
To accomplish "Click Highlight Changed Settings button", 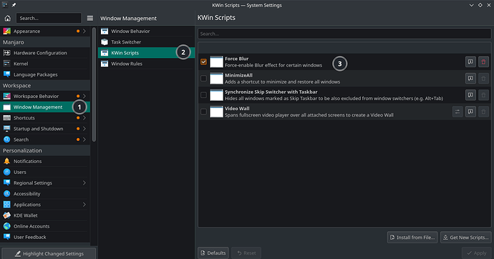I will [49, 254].
